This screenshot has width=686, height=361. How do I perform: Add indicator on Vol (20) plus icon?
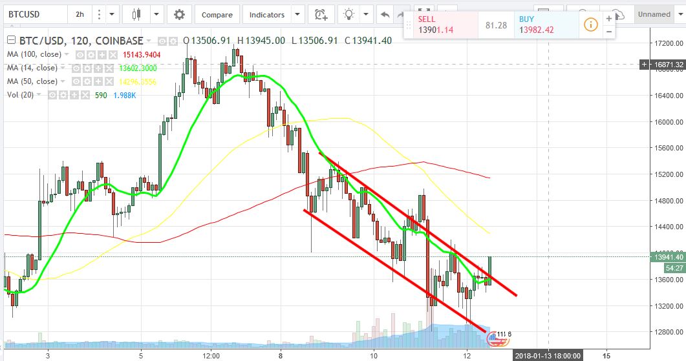click(x=74, y=96)
